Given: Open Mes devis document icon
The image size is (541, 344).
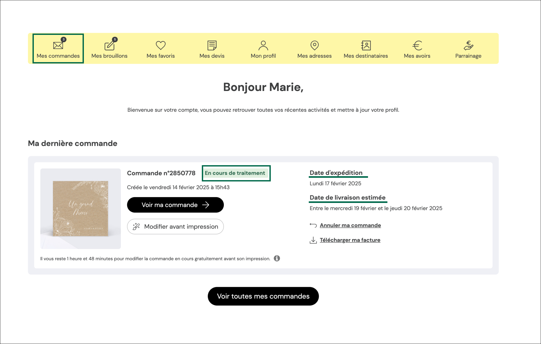Looking at the screenshot, I should (212, 45).
